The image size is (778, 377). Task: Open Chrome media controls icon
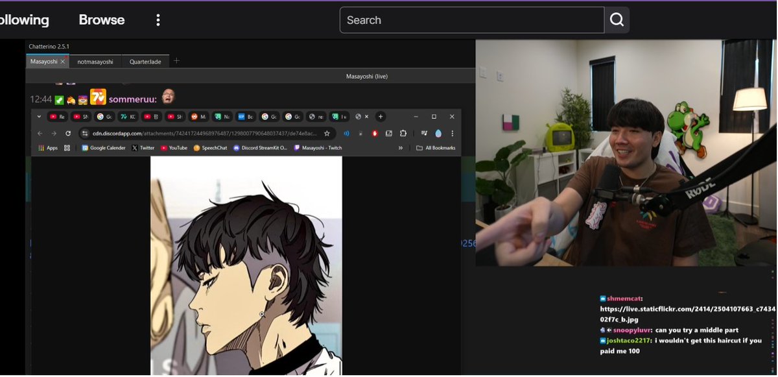tap(424, 133)
